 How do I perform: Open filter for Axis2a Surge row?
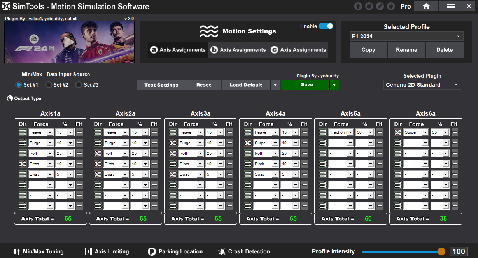tap(154, 143)
